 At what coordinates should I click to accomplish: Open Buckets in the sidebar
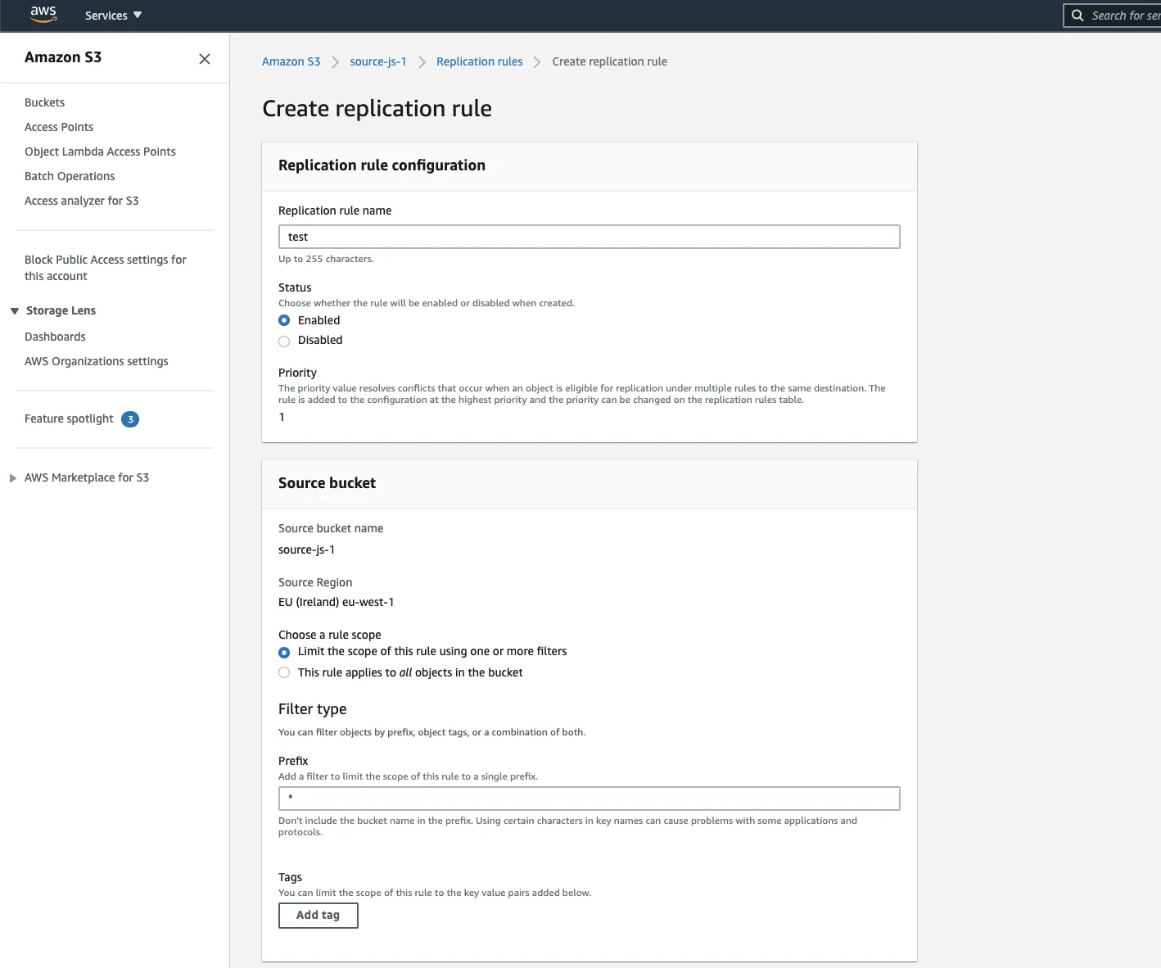click(45, 102)
